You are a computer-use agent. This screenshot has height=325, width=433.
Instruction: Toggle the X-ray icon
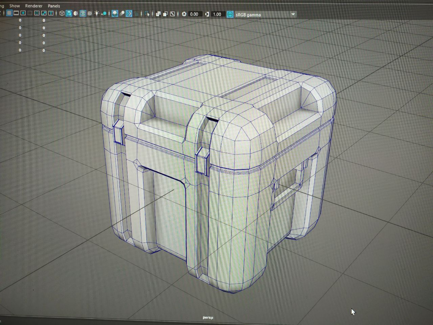158,14
